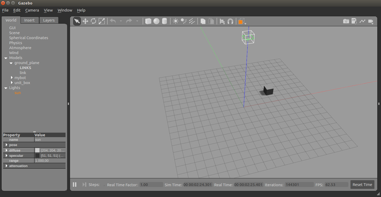Viewport: 381px width, 197px height.
Task: Insert a cylinder shape
Action: coord(164,21)
